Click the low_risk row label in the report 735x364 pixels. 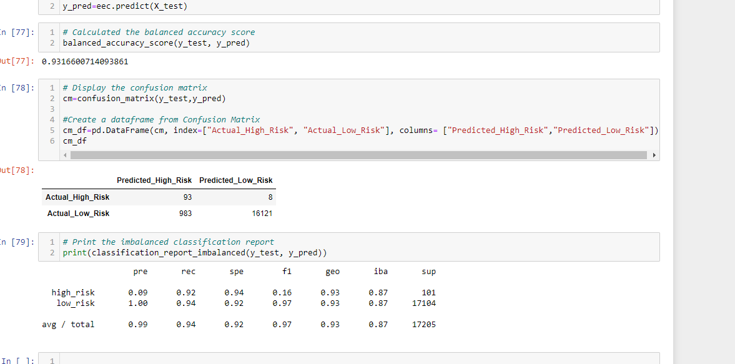[76, 303]
